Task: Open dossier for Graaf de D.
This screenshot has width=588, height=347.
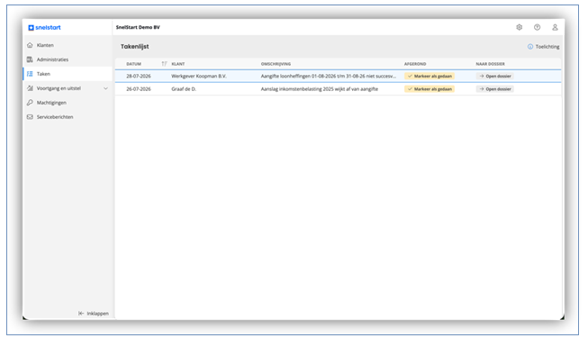Action: (x=495, y=89)
